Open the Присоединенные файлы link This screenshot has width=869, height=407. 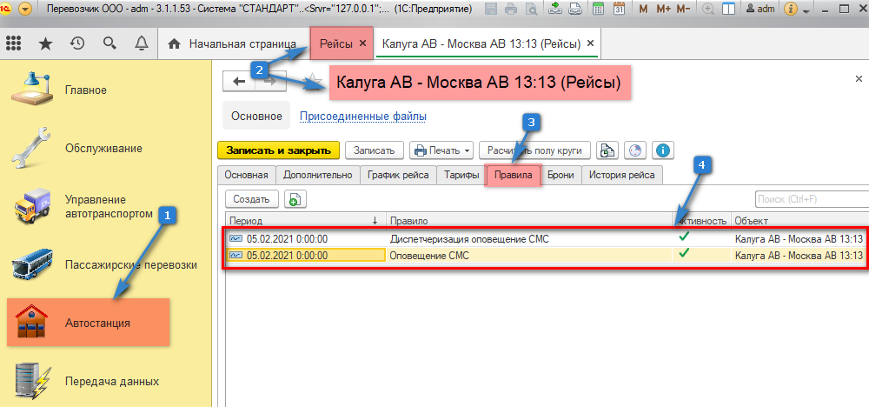[x=362, y=116]
